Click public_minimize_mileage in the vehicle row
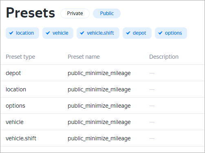Screen dimensions: 205x153 coord(99,122)
